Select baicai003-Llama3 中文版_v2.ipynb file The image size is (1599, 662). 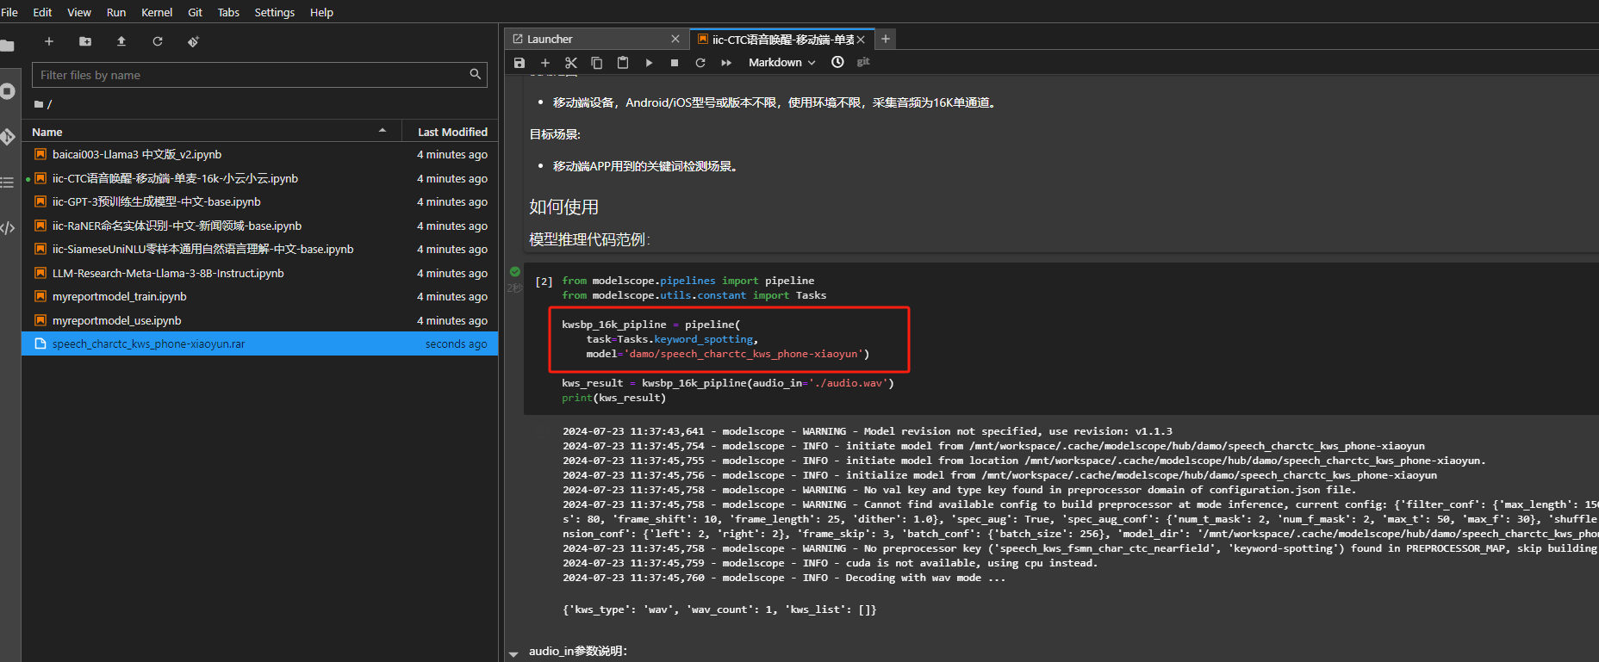259,154
